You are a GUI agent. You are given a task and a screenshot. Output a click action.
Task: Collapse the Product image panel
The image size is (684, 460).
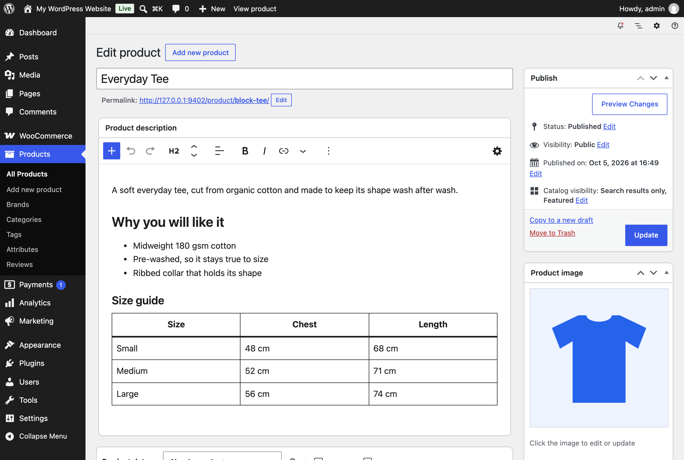[666, 273]
